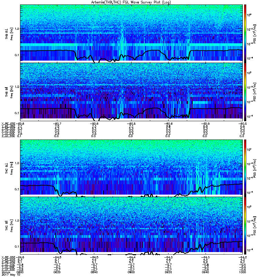
Task: Click the 4.3 value in bottom table
Action: [242, 260]
